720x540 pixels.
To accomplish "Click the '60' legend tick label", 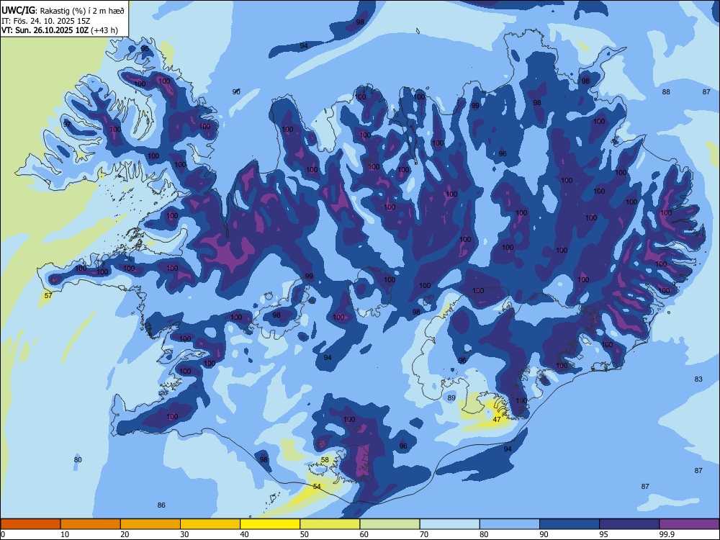I will [x=364, y=534].
